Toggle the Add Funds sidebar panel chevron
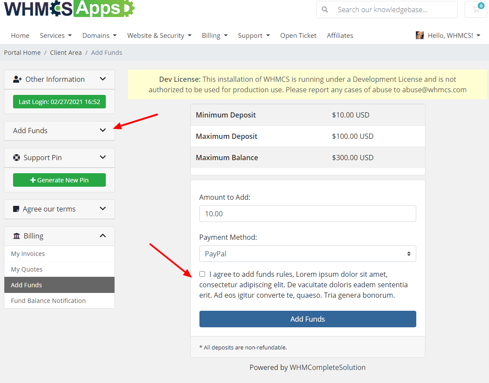This screenshot has height=383, width=489. [103, 130]
